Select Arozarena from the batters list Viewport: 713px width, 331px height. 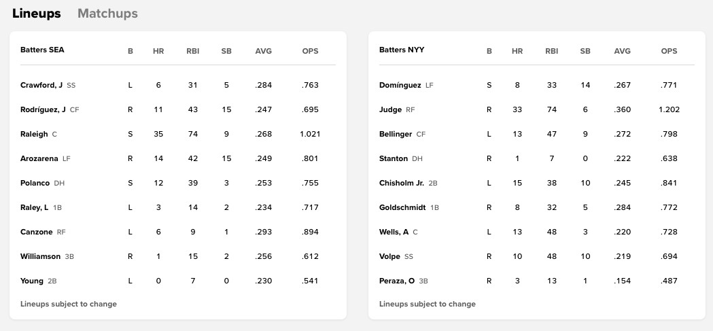click(39, 158)
